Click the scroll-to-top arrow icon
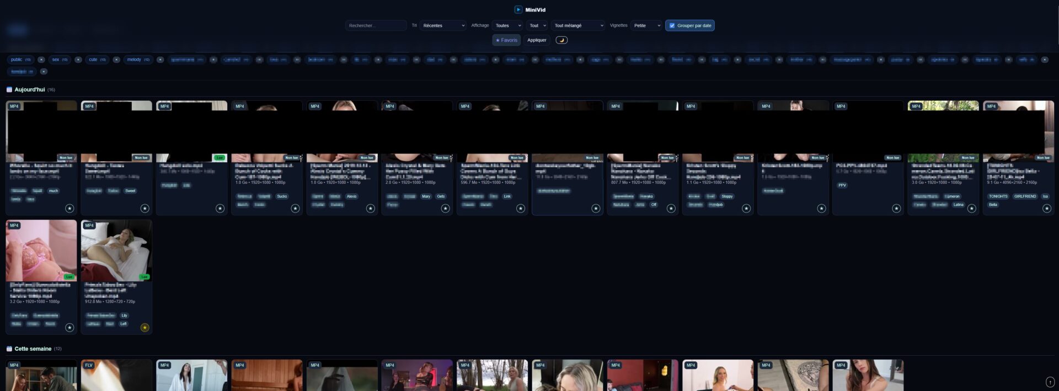 1050,382
